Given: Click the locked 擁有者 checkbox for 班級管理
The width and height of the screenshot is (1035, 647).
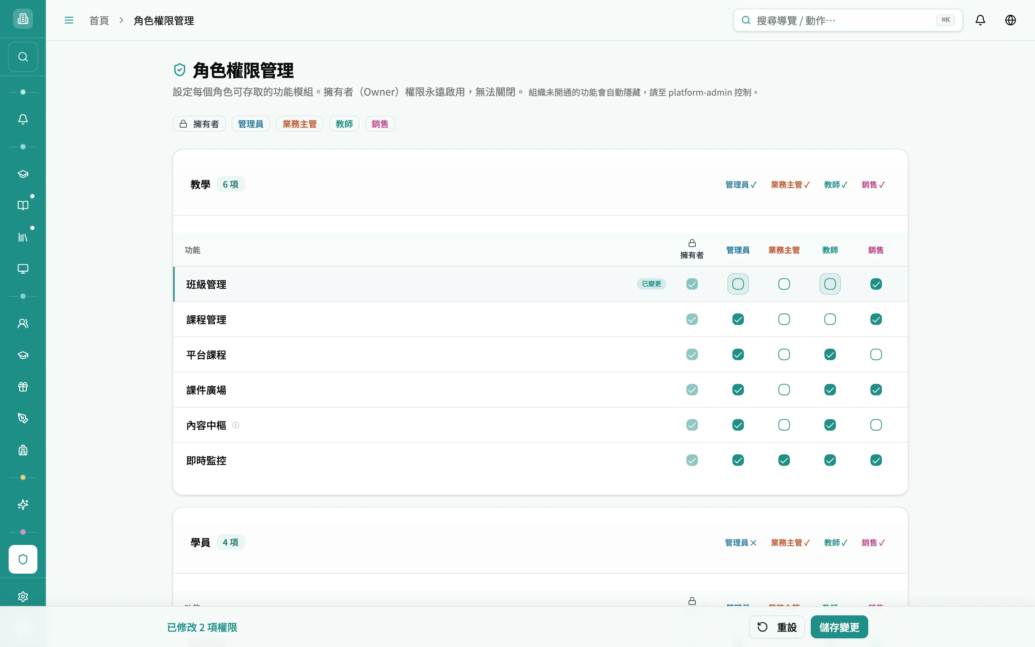Looking at the screenshot, I should point(692,284).
